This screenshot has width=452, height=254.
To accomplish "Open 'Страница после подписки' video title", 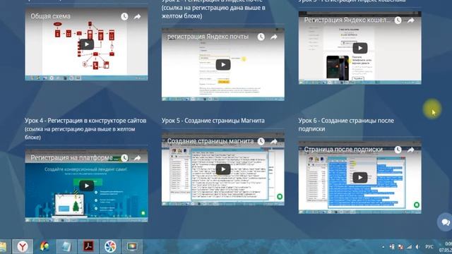I will pyautogui.click(x=343, y=149).
